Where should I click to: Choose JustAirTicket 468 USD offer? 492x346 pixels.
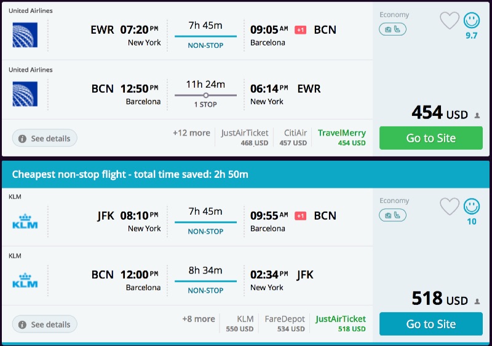(245, 137)
